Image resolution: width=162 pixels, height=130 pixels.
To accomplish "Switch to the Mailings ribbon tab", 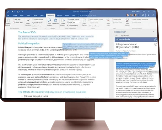I will pyautogui.click(x=59, y=16).
